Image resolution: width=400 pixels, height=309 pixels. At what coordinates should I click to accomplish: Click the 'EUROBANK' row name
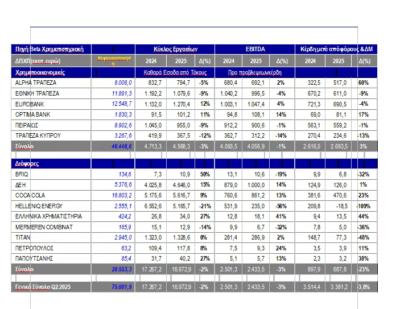click(x=30, y=104)
